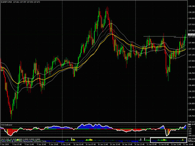
Task: Click the 137.335 price scale label
Action: coord(192,49)
